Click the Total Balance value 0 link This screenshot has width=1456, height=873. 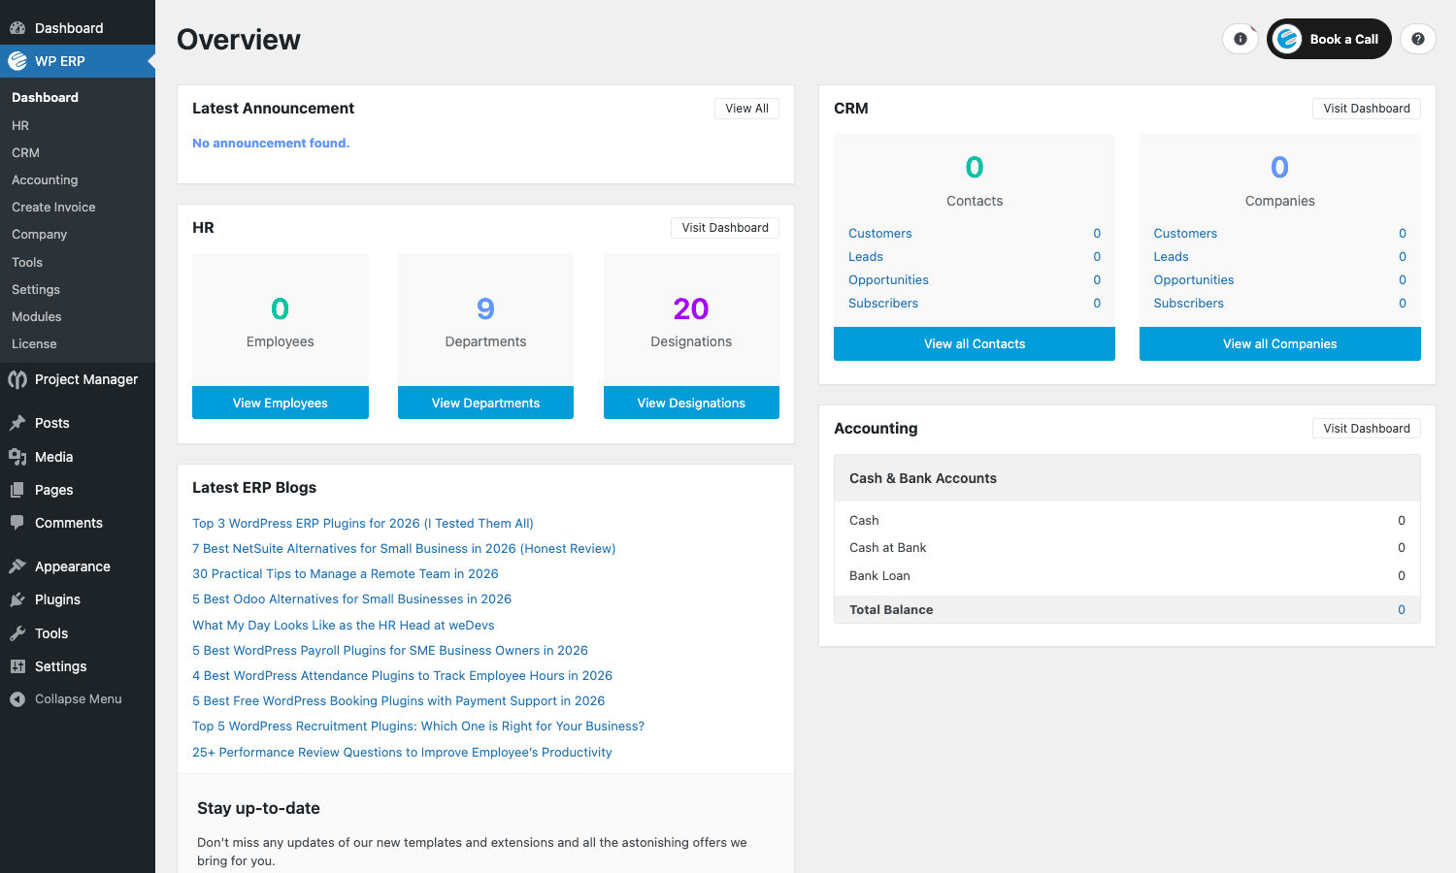click(1402, 609)
